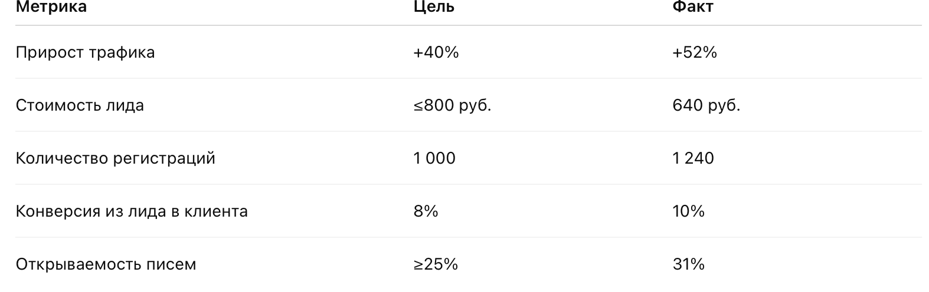Click the Метрика column header
The image size is (929, 292).
pos(51,7)
